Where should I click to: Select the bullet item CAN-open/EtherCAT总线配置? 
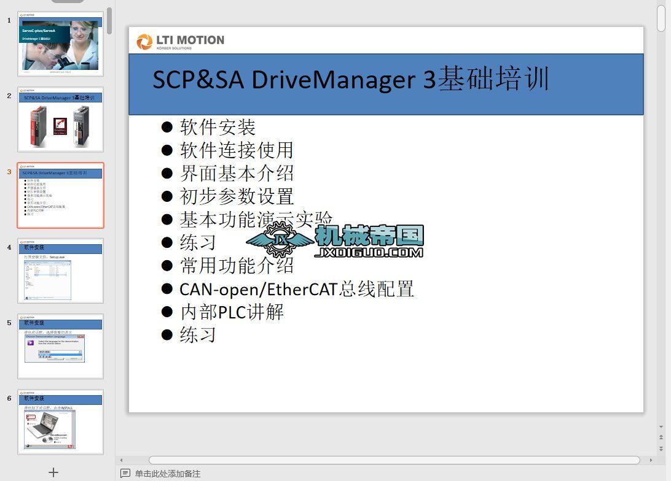(296, 288)
